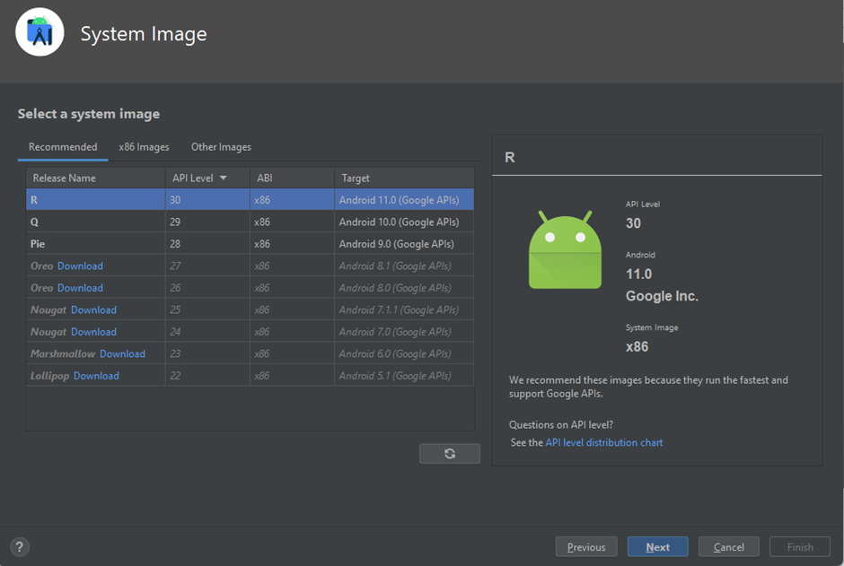
Task: Switch to the x86 Images tab
Action: (x=144, y=147)
